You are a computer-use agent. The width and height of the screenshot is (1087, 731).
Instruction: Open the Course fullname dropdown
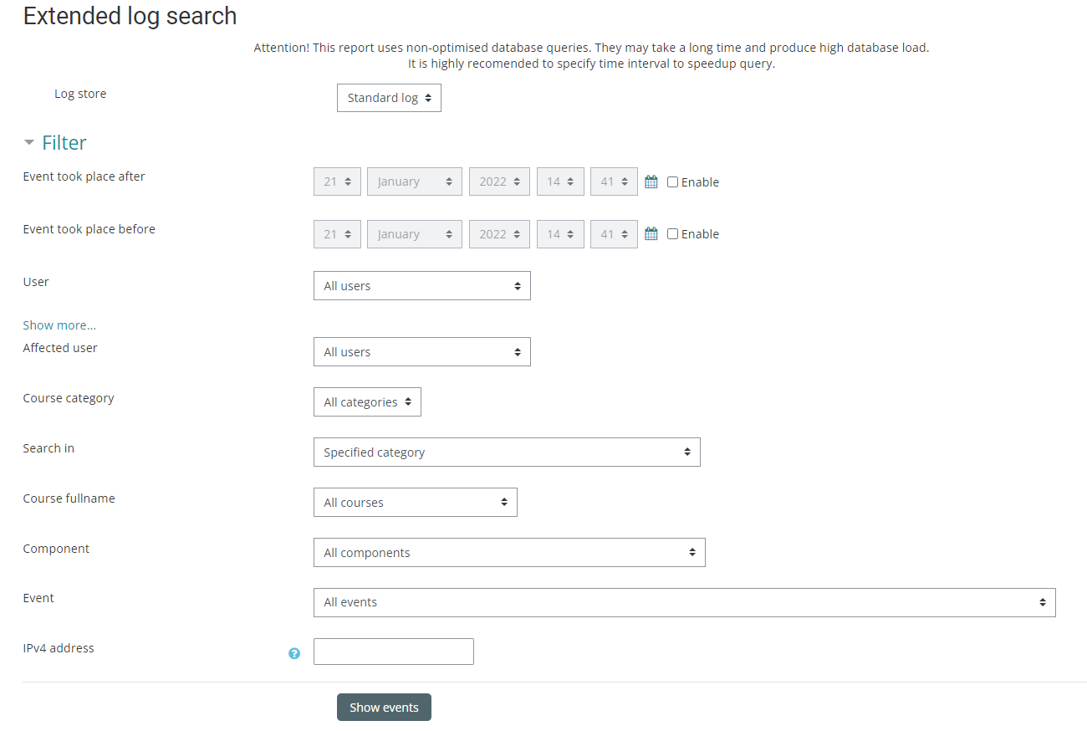point(415,503)
